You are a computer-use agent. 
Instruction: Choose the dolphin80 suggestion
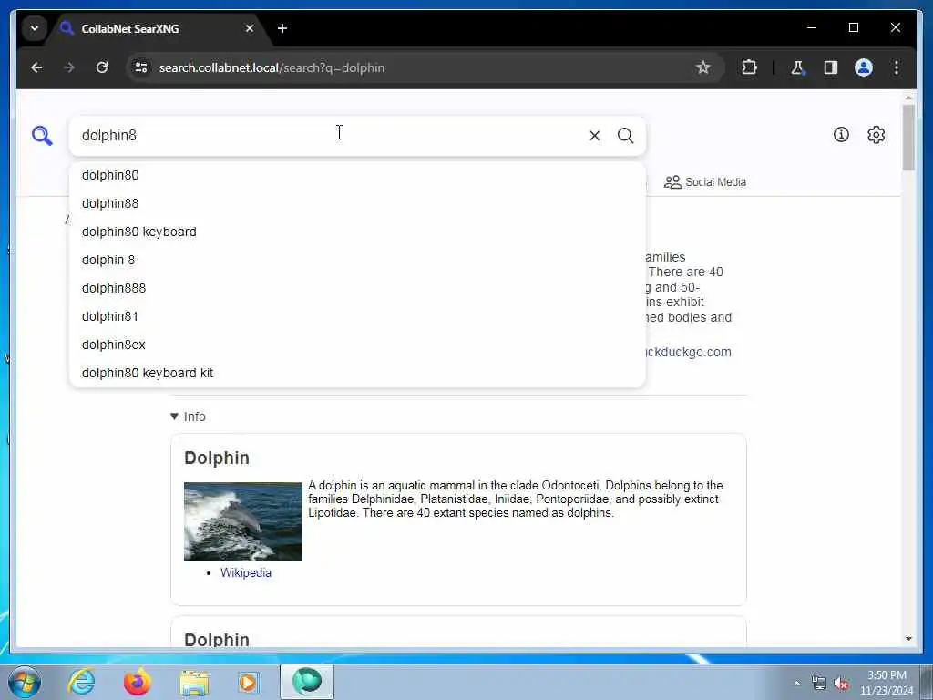tap(357, 175)
